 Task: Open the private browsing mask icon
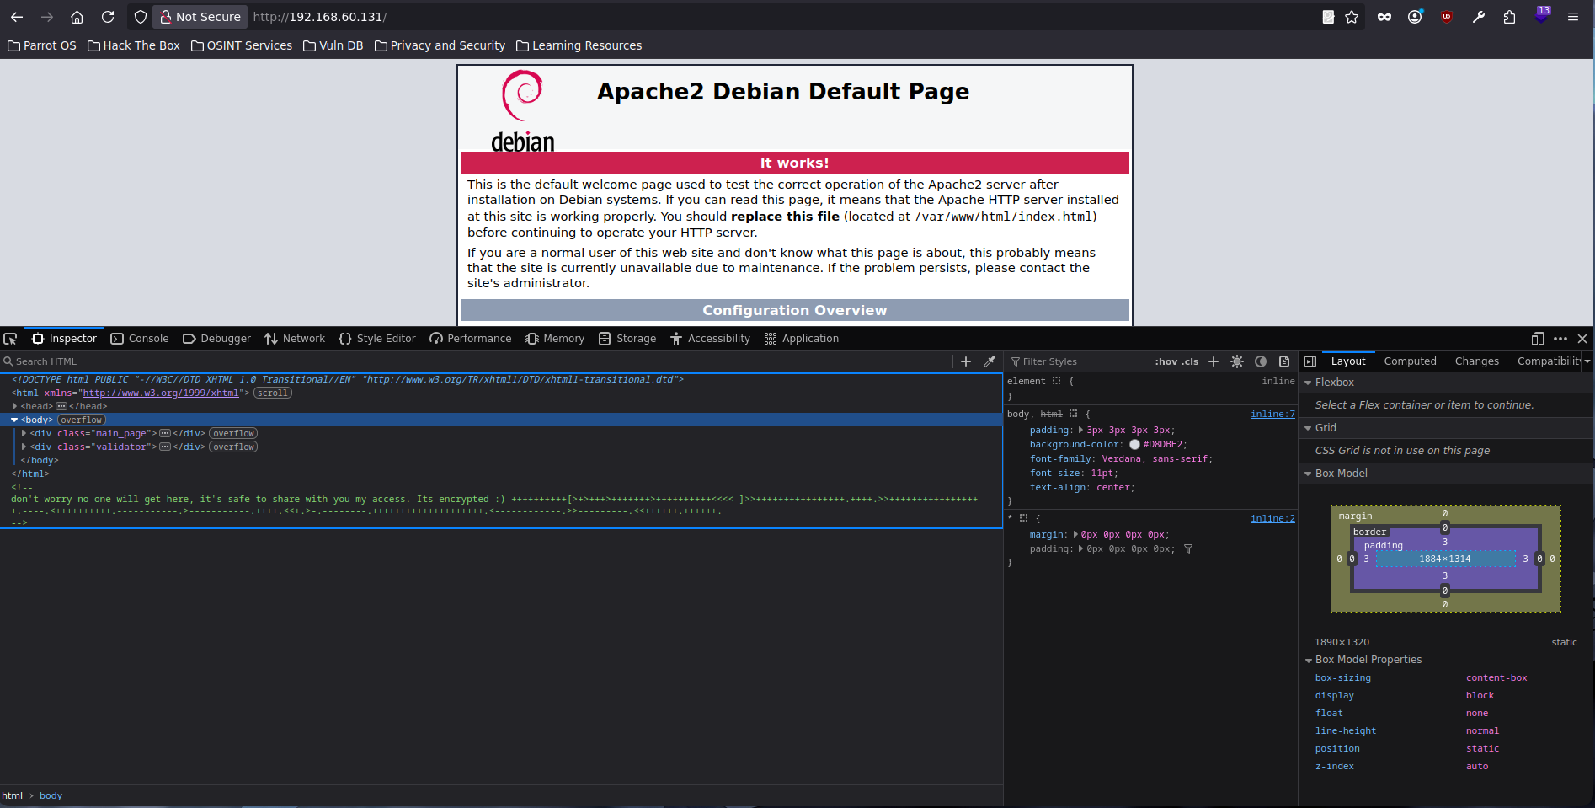pos(1384,17)
